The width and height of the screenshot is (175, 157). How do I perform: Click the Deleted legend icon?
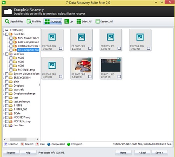pyautogui.click(x=22, y=144)
